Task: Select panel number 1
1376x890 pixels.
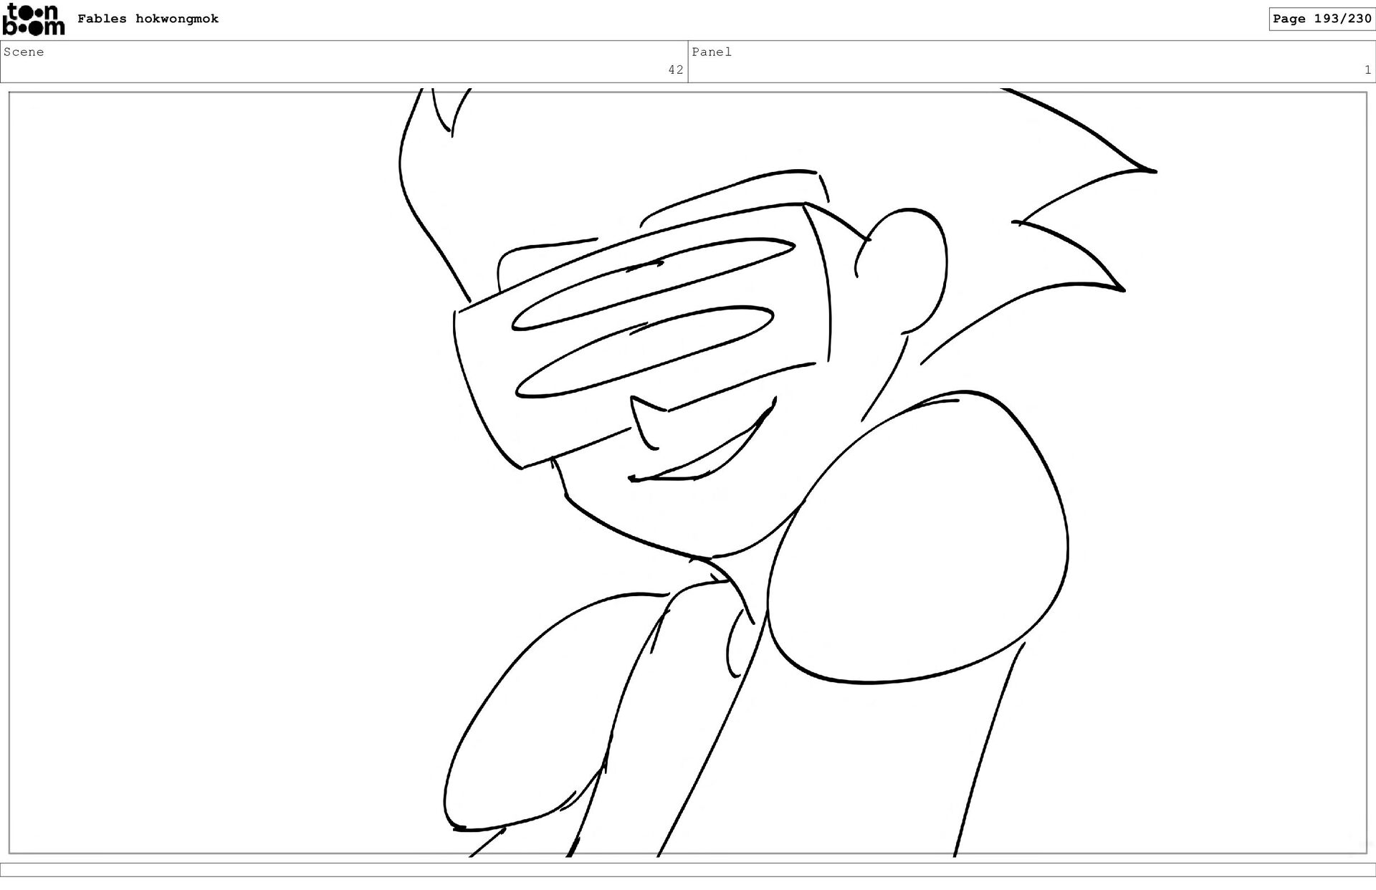Action: pos(1367,70)
